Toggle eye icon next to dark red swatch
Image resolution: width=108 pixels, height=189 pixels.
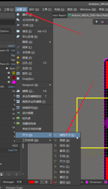point(9,77)
